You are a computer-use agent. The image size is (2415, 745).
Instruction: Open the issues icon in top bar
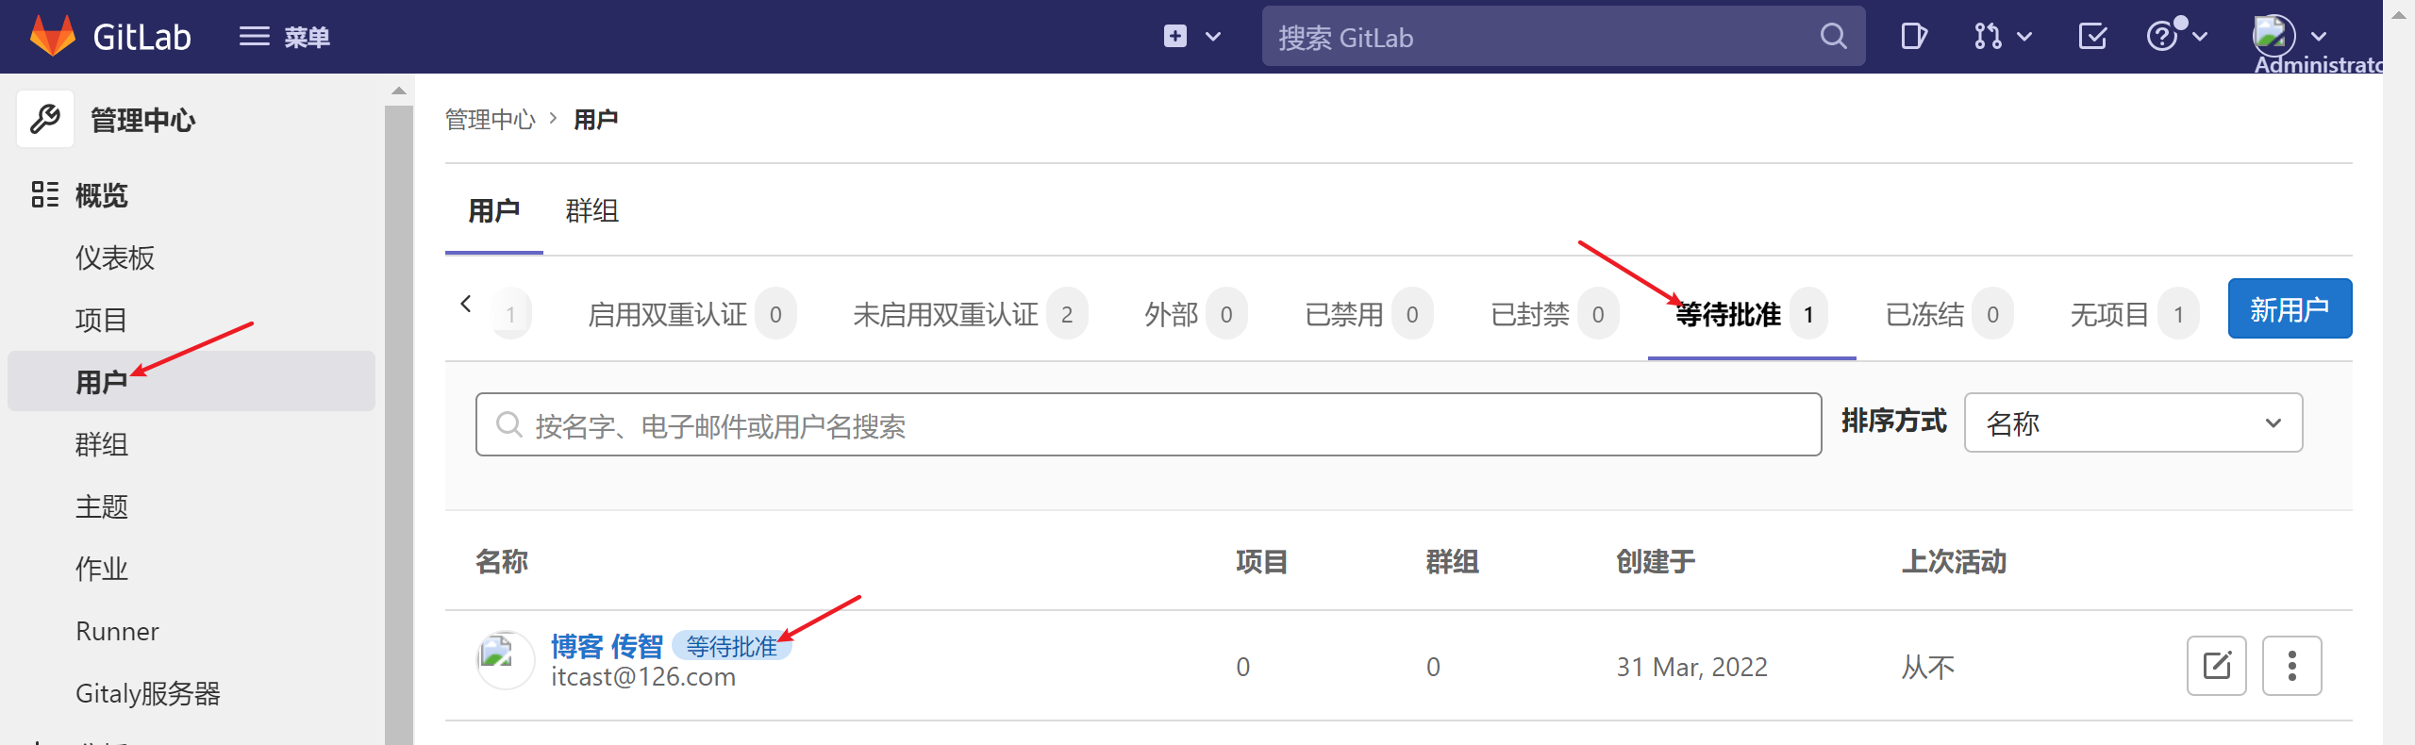[1913, 37]
